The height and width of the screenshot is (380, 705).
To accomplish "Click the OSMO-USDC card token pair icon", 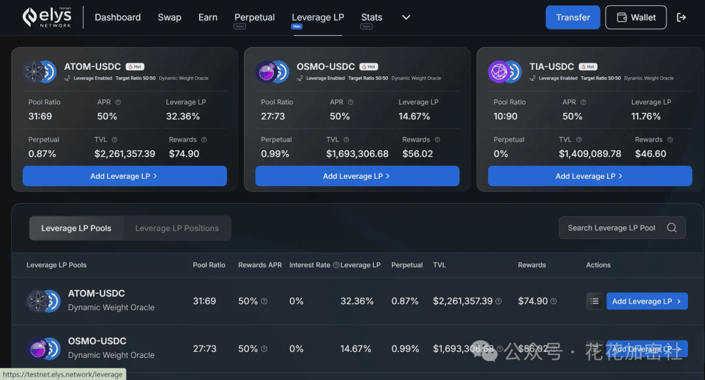I will coord(273,72).
